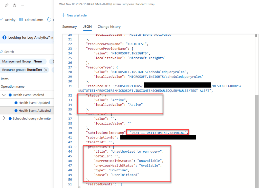Collapse the Health Event Resolved row
This screenshot has height=188, width=259.
point(4,95)
